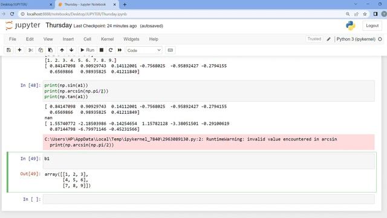
Task: Open browser zoom magnifier icon
Action: [x=348, y=14]
